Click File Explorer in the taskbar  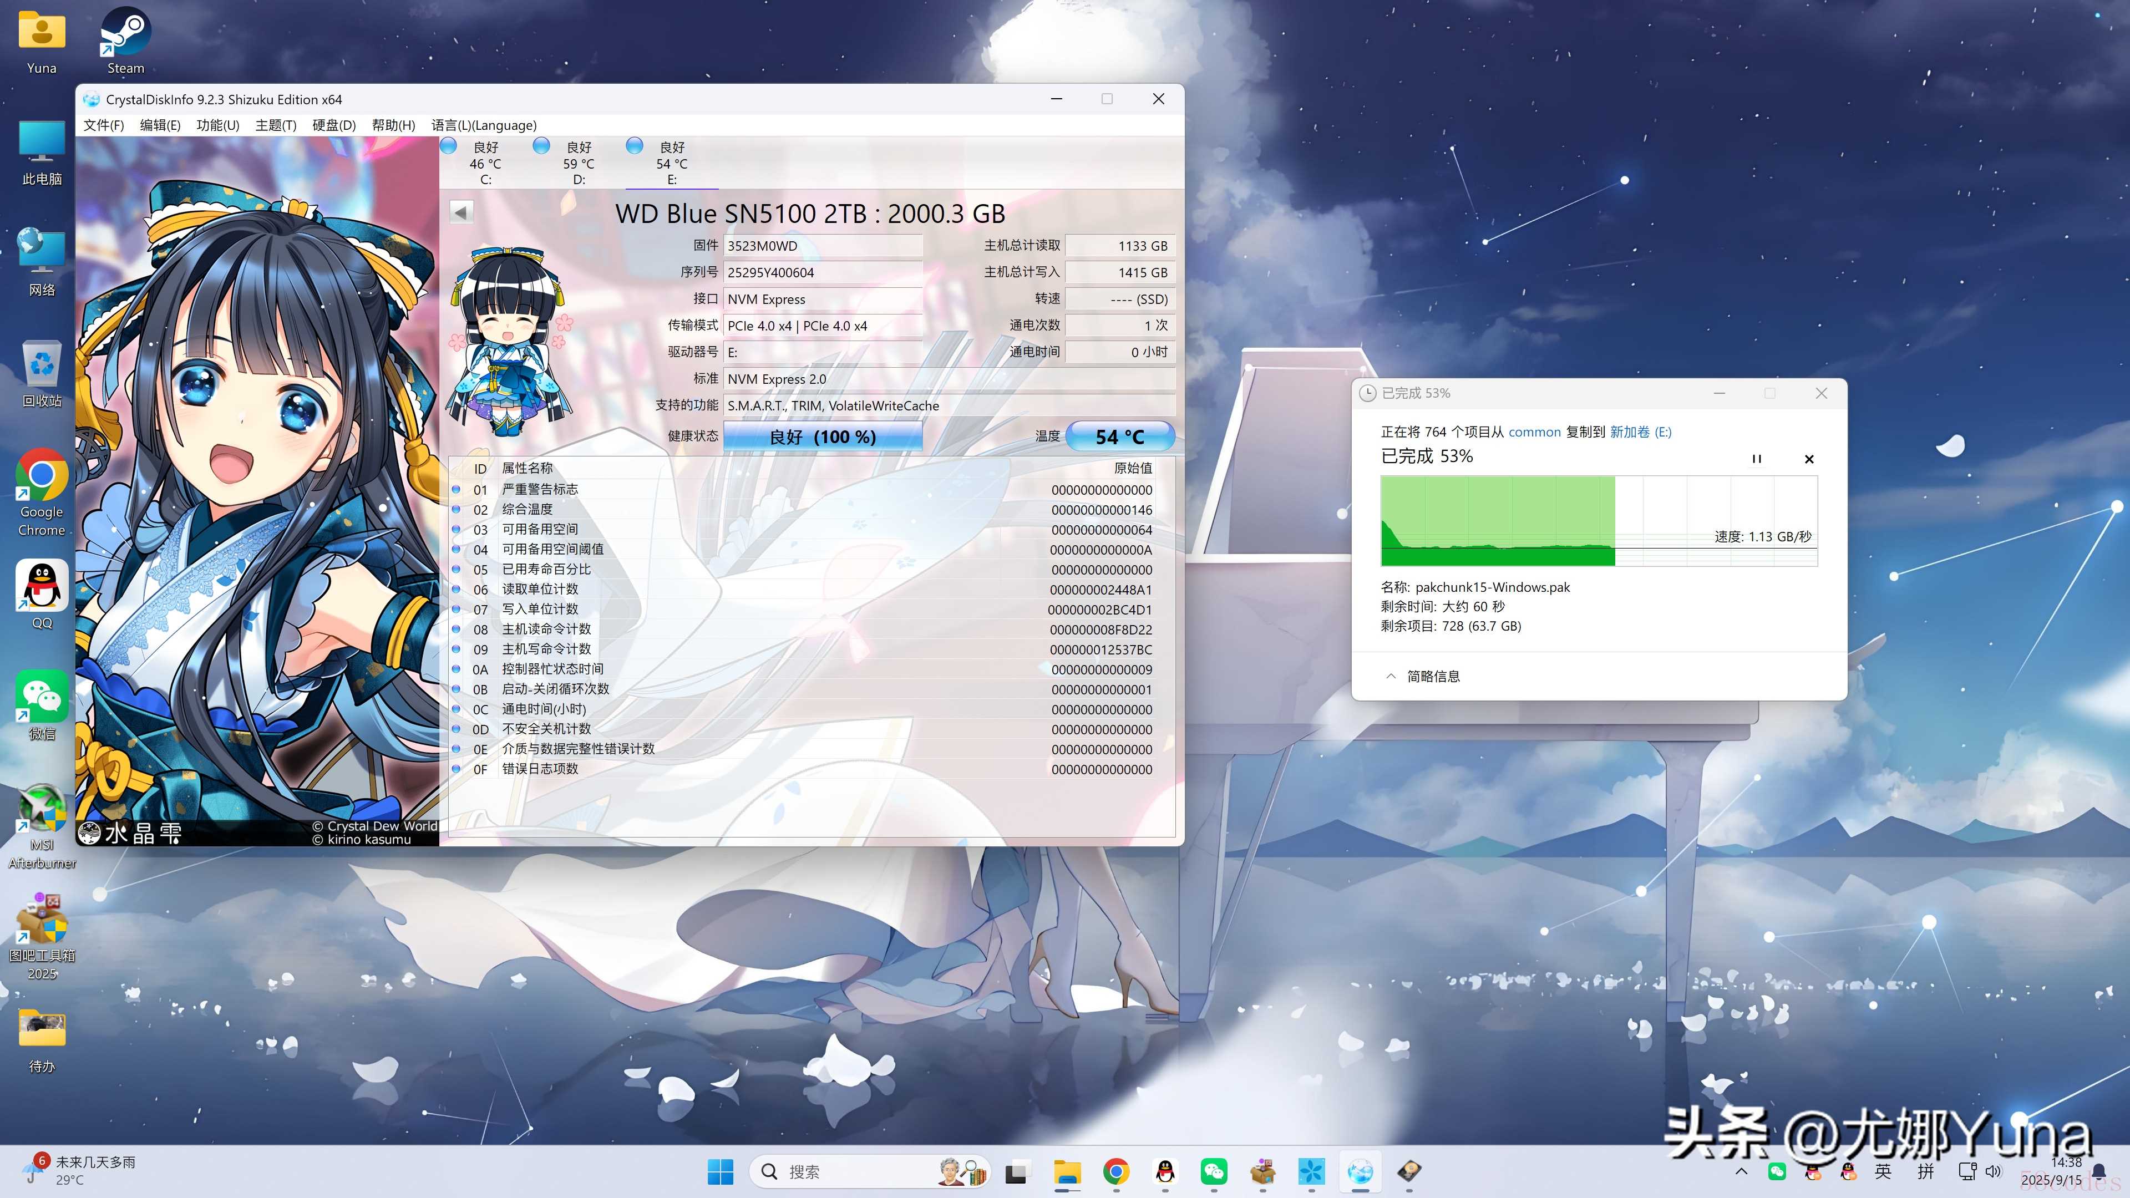coord(1067,1171)
